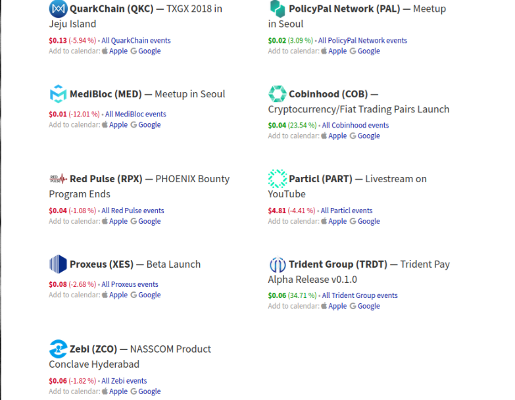Click the Proxeus logo icon

(58, 264)
